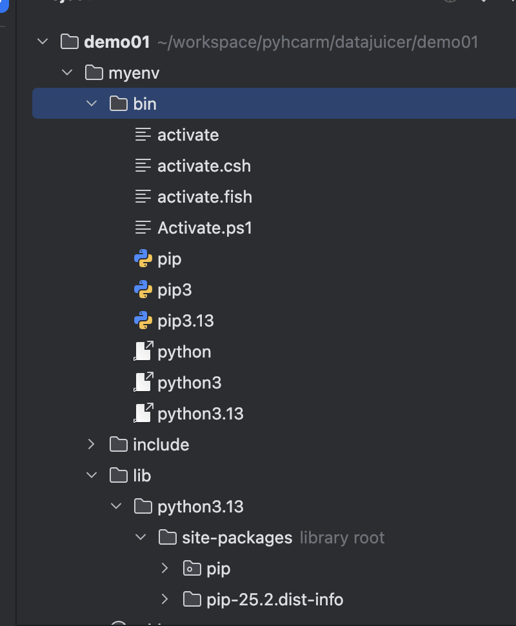Click the symlink icon beside the python3.13 file
This screenshot has height=626, width=516.
[143, 413]
